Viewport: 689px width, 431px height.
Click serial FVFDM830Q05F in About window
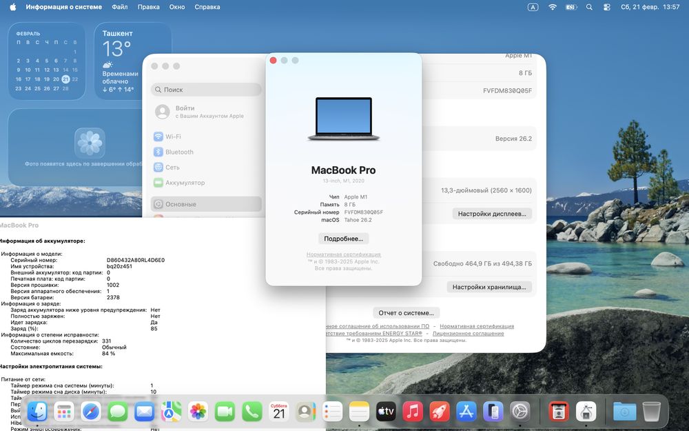click(363, 212)
